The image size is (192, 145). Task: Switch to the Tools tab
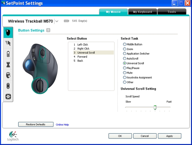coord(172,12)
